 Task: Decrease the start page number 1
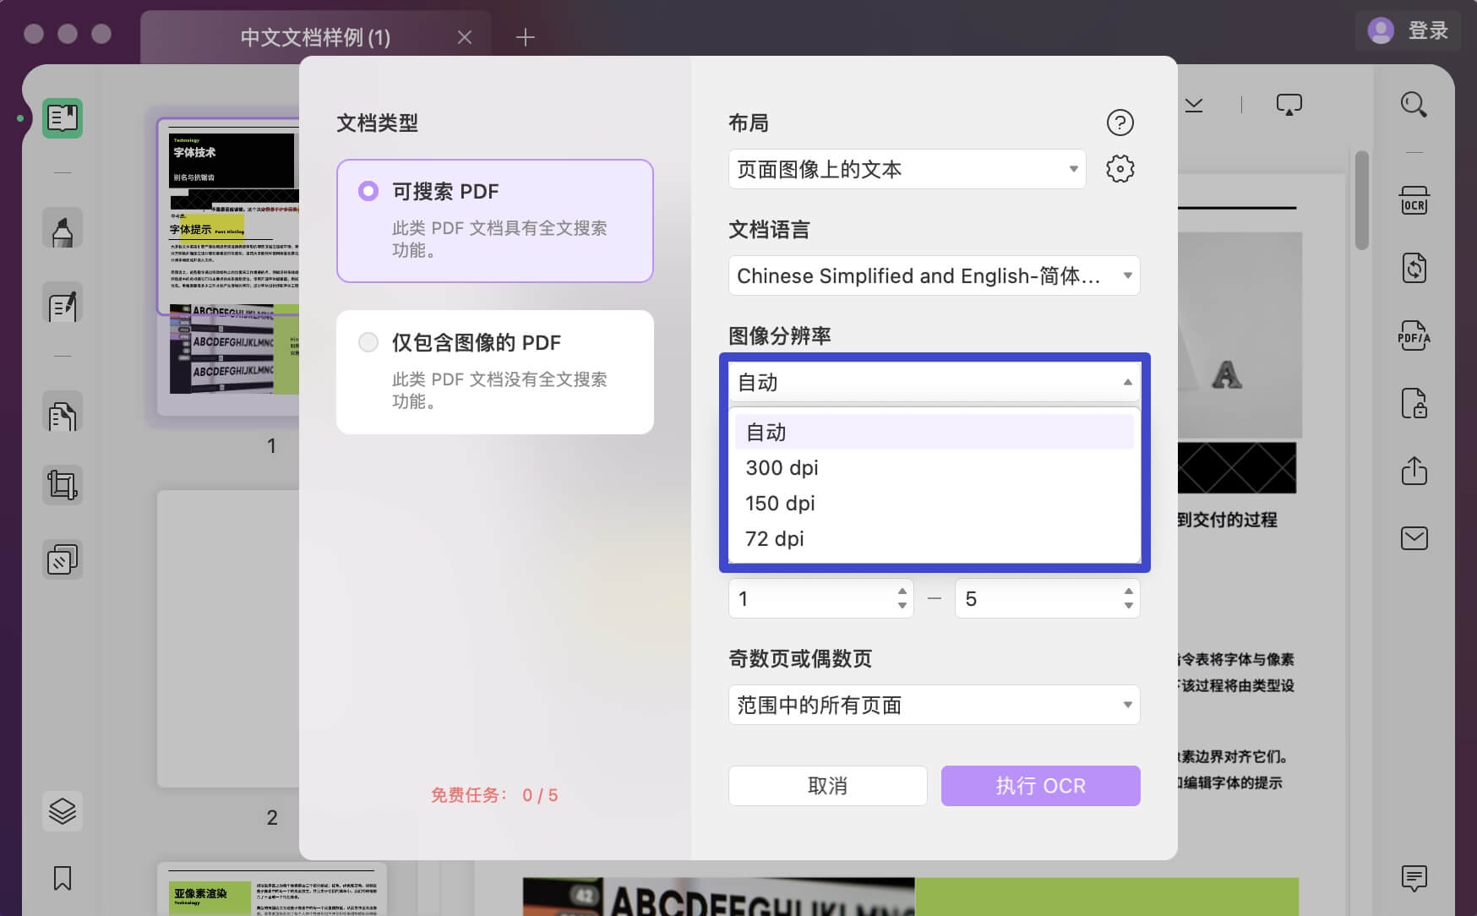902,605
